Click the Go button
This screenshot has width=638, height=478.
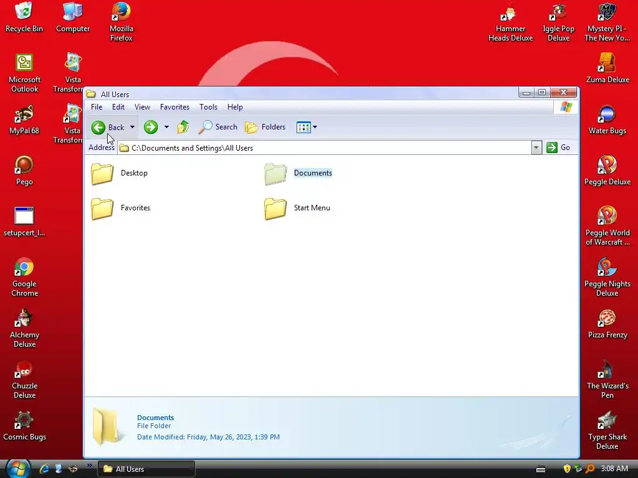pos(558,148)
